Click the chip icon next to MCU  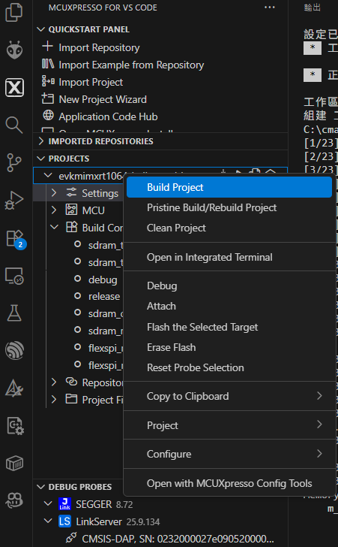(x=71, y=210)
